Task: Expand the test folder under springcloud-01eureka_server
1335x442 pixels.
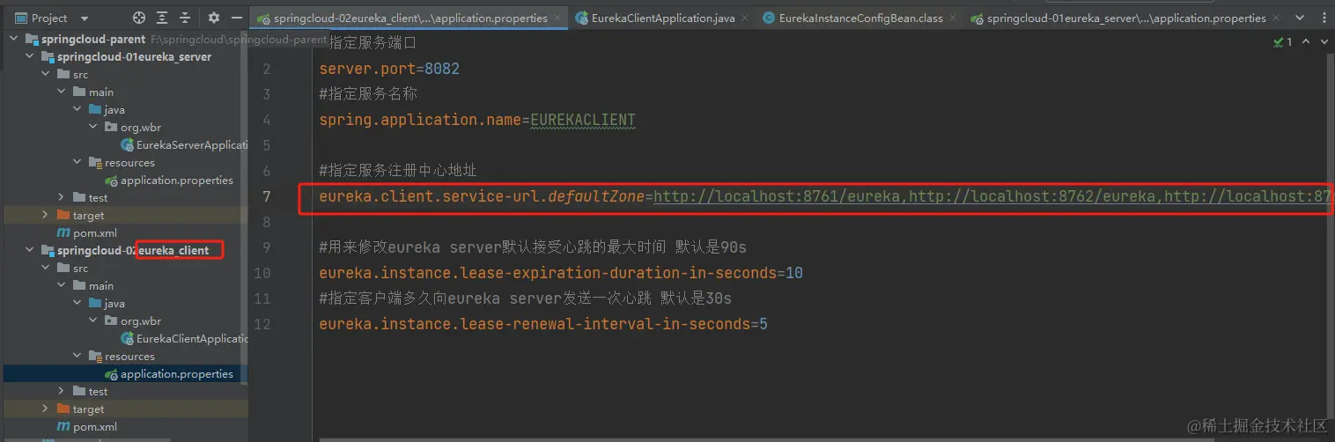Action: tap(62, 198)
